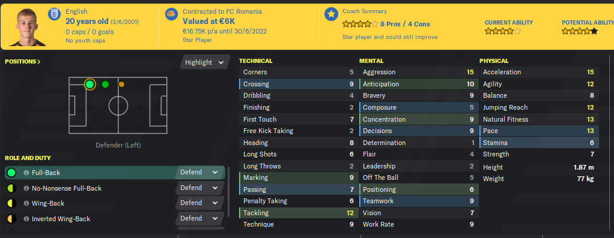The image size is (614, 238).
Task: Click the Coach Summary star icon
Action: 331,14
